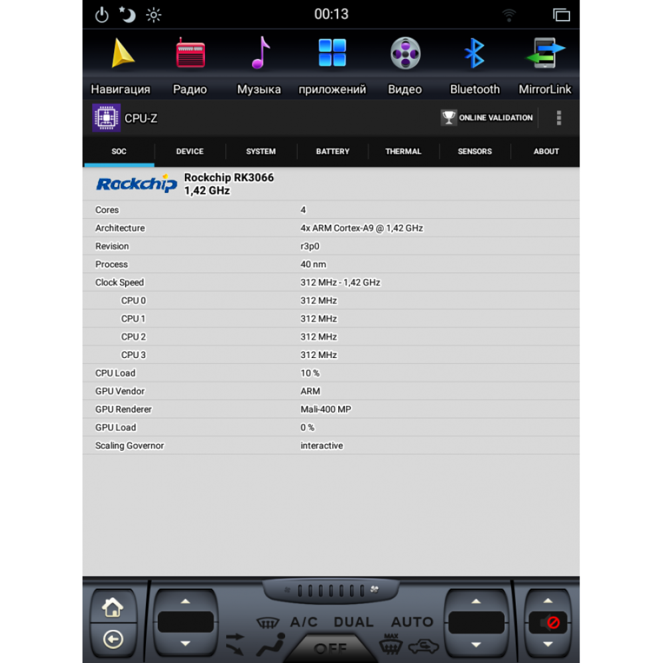Select the Revision r3p0 value

click(310, 246)
